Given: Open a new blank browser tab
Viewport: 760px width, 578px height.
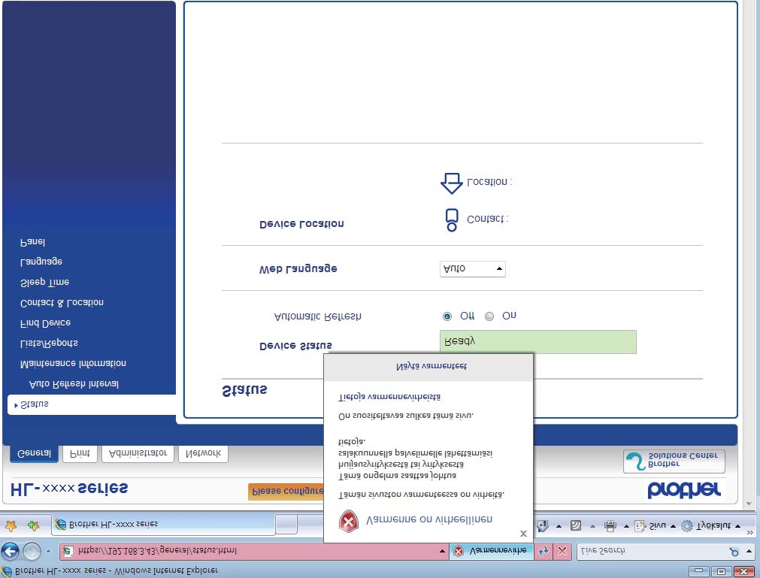Looking at the screenshot, I should 286,525.
